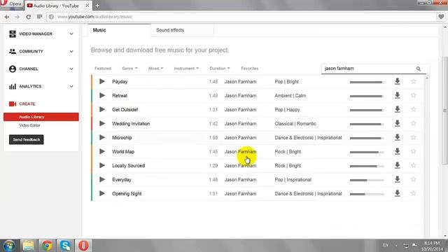Play the Get Outside! track
The height and width of the screenshot is (252, 448).
pos(102,109)
